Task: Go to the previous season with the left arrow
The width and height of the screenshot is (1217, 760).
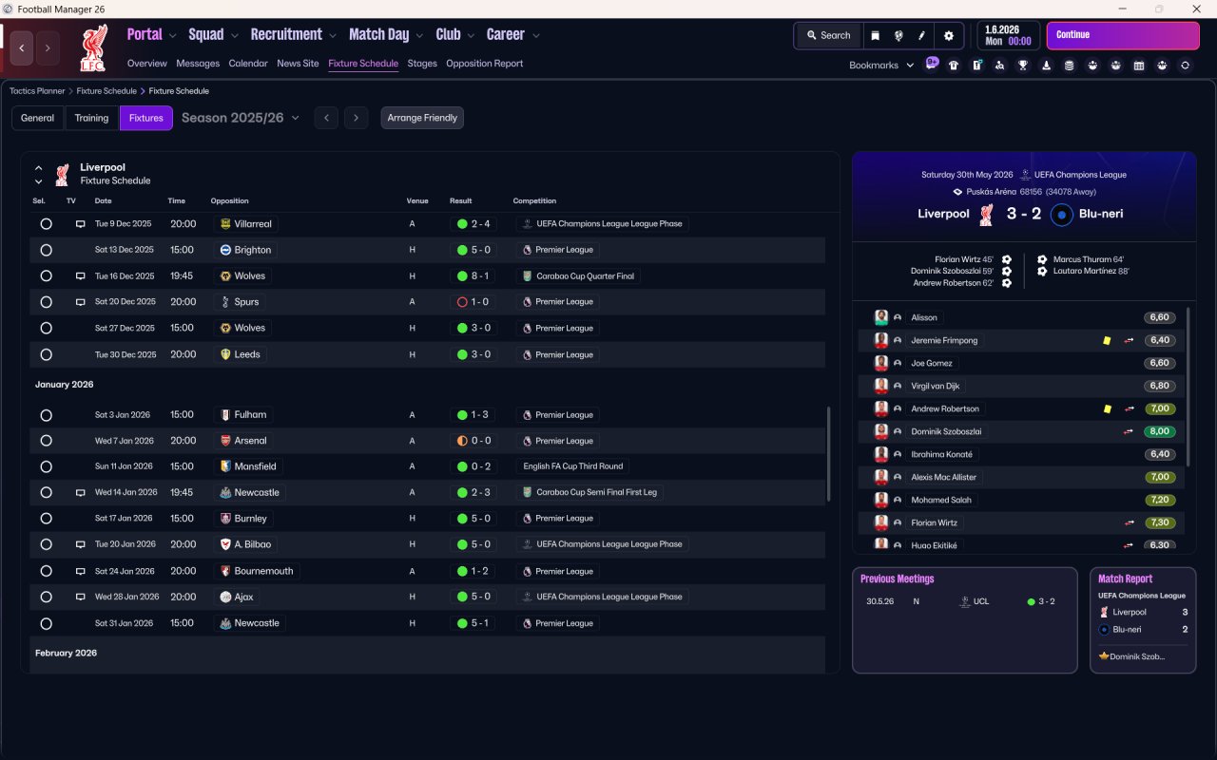Action: click(x=326, y=118)
